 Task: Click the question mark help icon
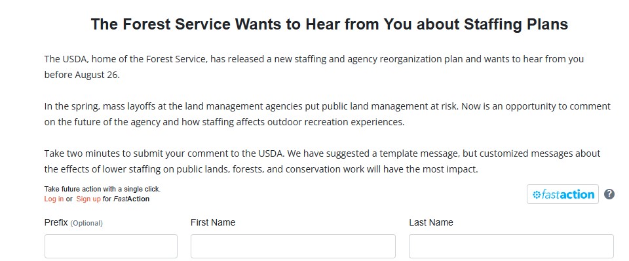(609, 194)
